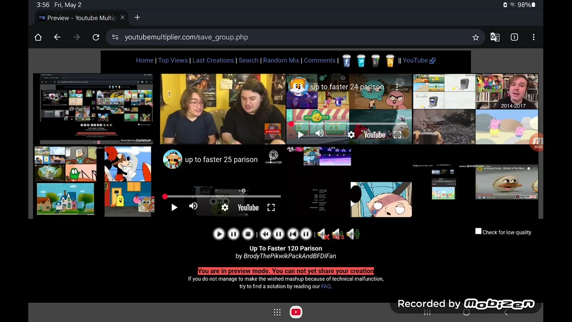Image resolution: width=572 pixels, height=322 pixels.
Task: Share via the Google Plus cup icon
Action: [x=375, y=61]
